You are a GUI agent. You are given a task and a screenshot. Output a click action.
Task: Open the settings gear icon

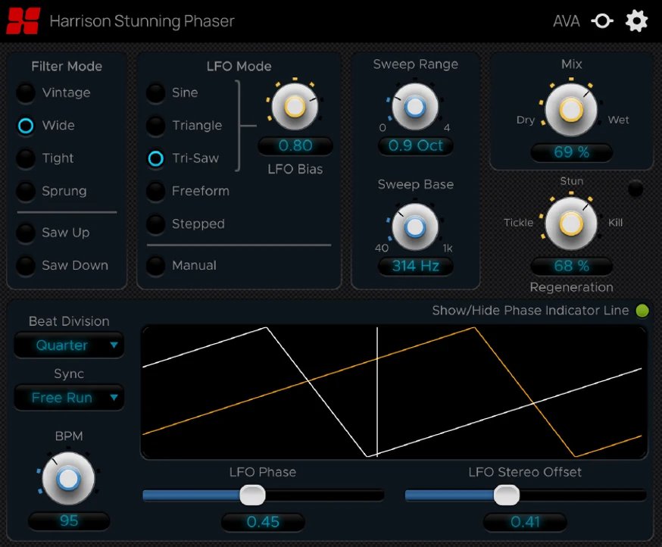636,21
